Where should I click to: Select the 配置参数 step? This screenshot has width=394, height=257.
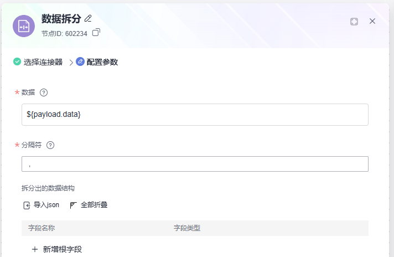102,62
